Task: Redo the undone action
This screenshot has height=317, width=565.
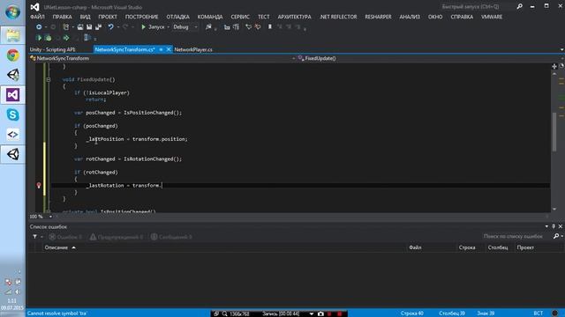Action: pyautogui.click(x=125, y=27)
